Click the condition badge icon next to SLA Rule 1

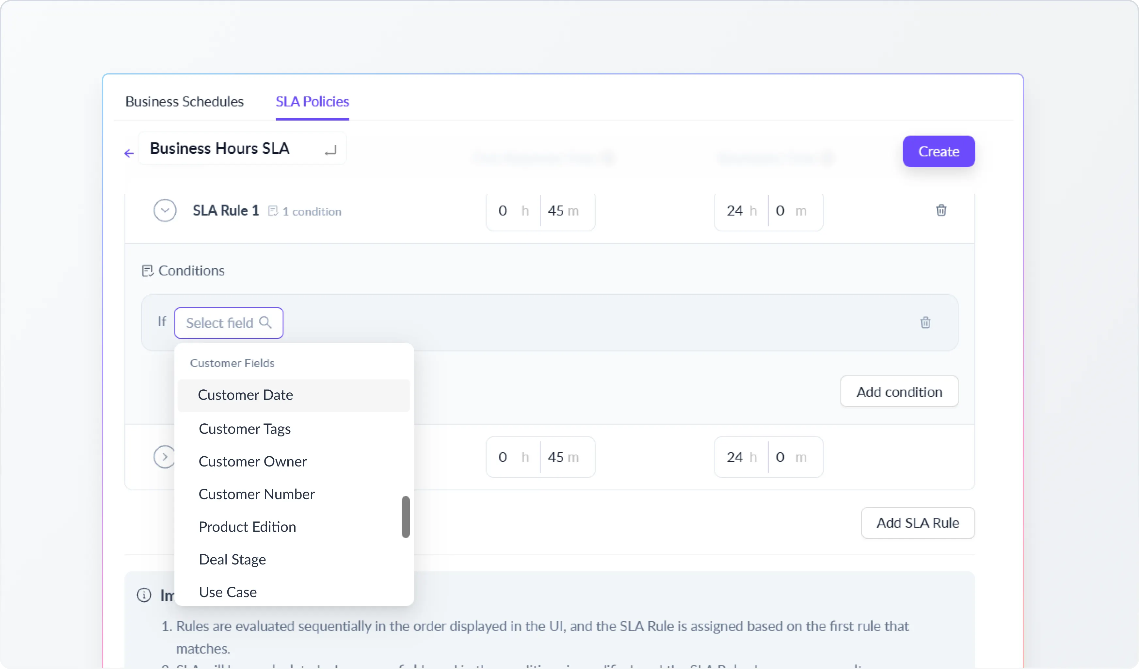point(273,211)
